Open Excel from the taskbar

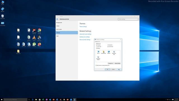[43, 100]
